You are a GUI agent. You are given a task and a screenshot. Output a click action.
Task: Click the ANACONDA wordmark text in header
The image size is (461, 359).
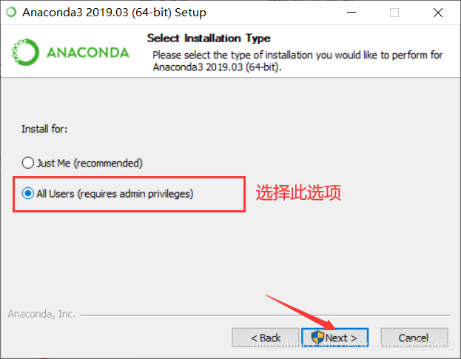coord(88,53)
